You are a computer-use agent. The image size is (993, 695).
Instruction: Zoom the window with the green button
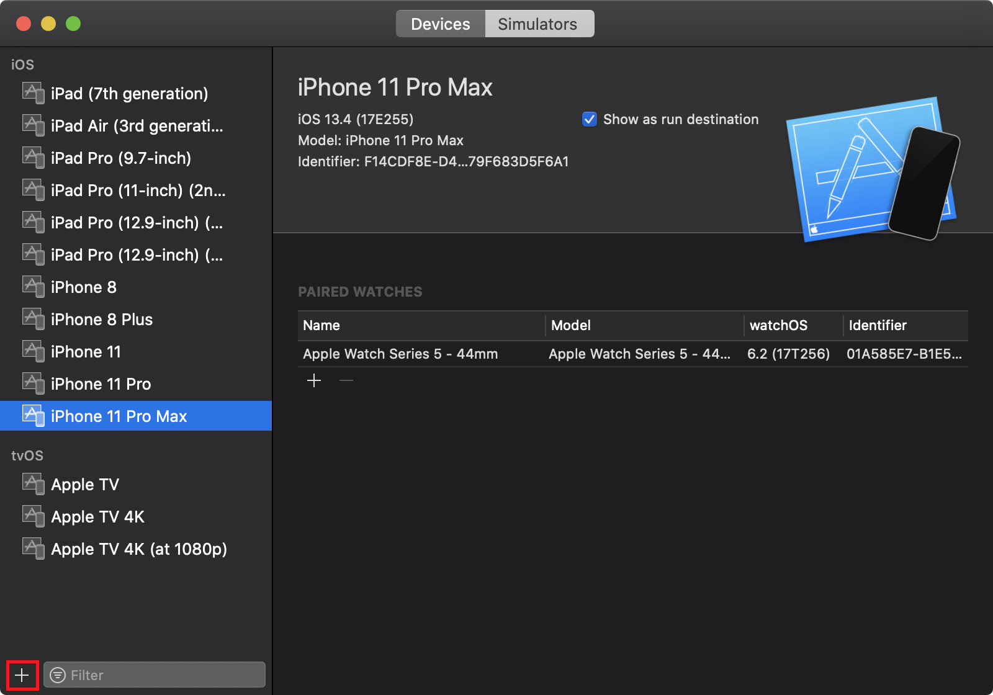pyautogui.click(x=73, y=24)
